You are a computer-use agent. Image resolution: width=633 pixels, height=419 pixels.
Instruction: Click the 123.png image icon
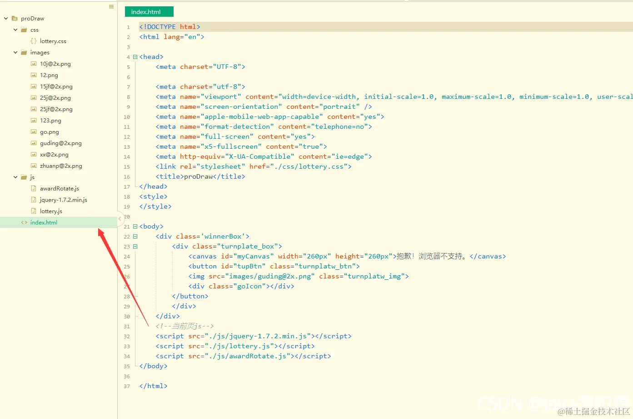34,121
